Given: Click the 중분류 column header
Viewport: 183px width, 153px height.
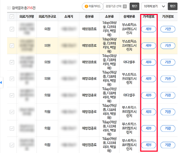Looking at the screenshot, I should [x=89, y=16].
